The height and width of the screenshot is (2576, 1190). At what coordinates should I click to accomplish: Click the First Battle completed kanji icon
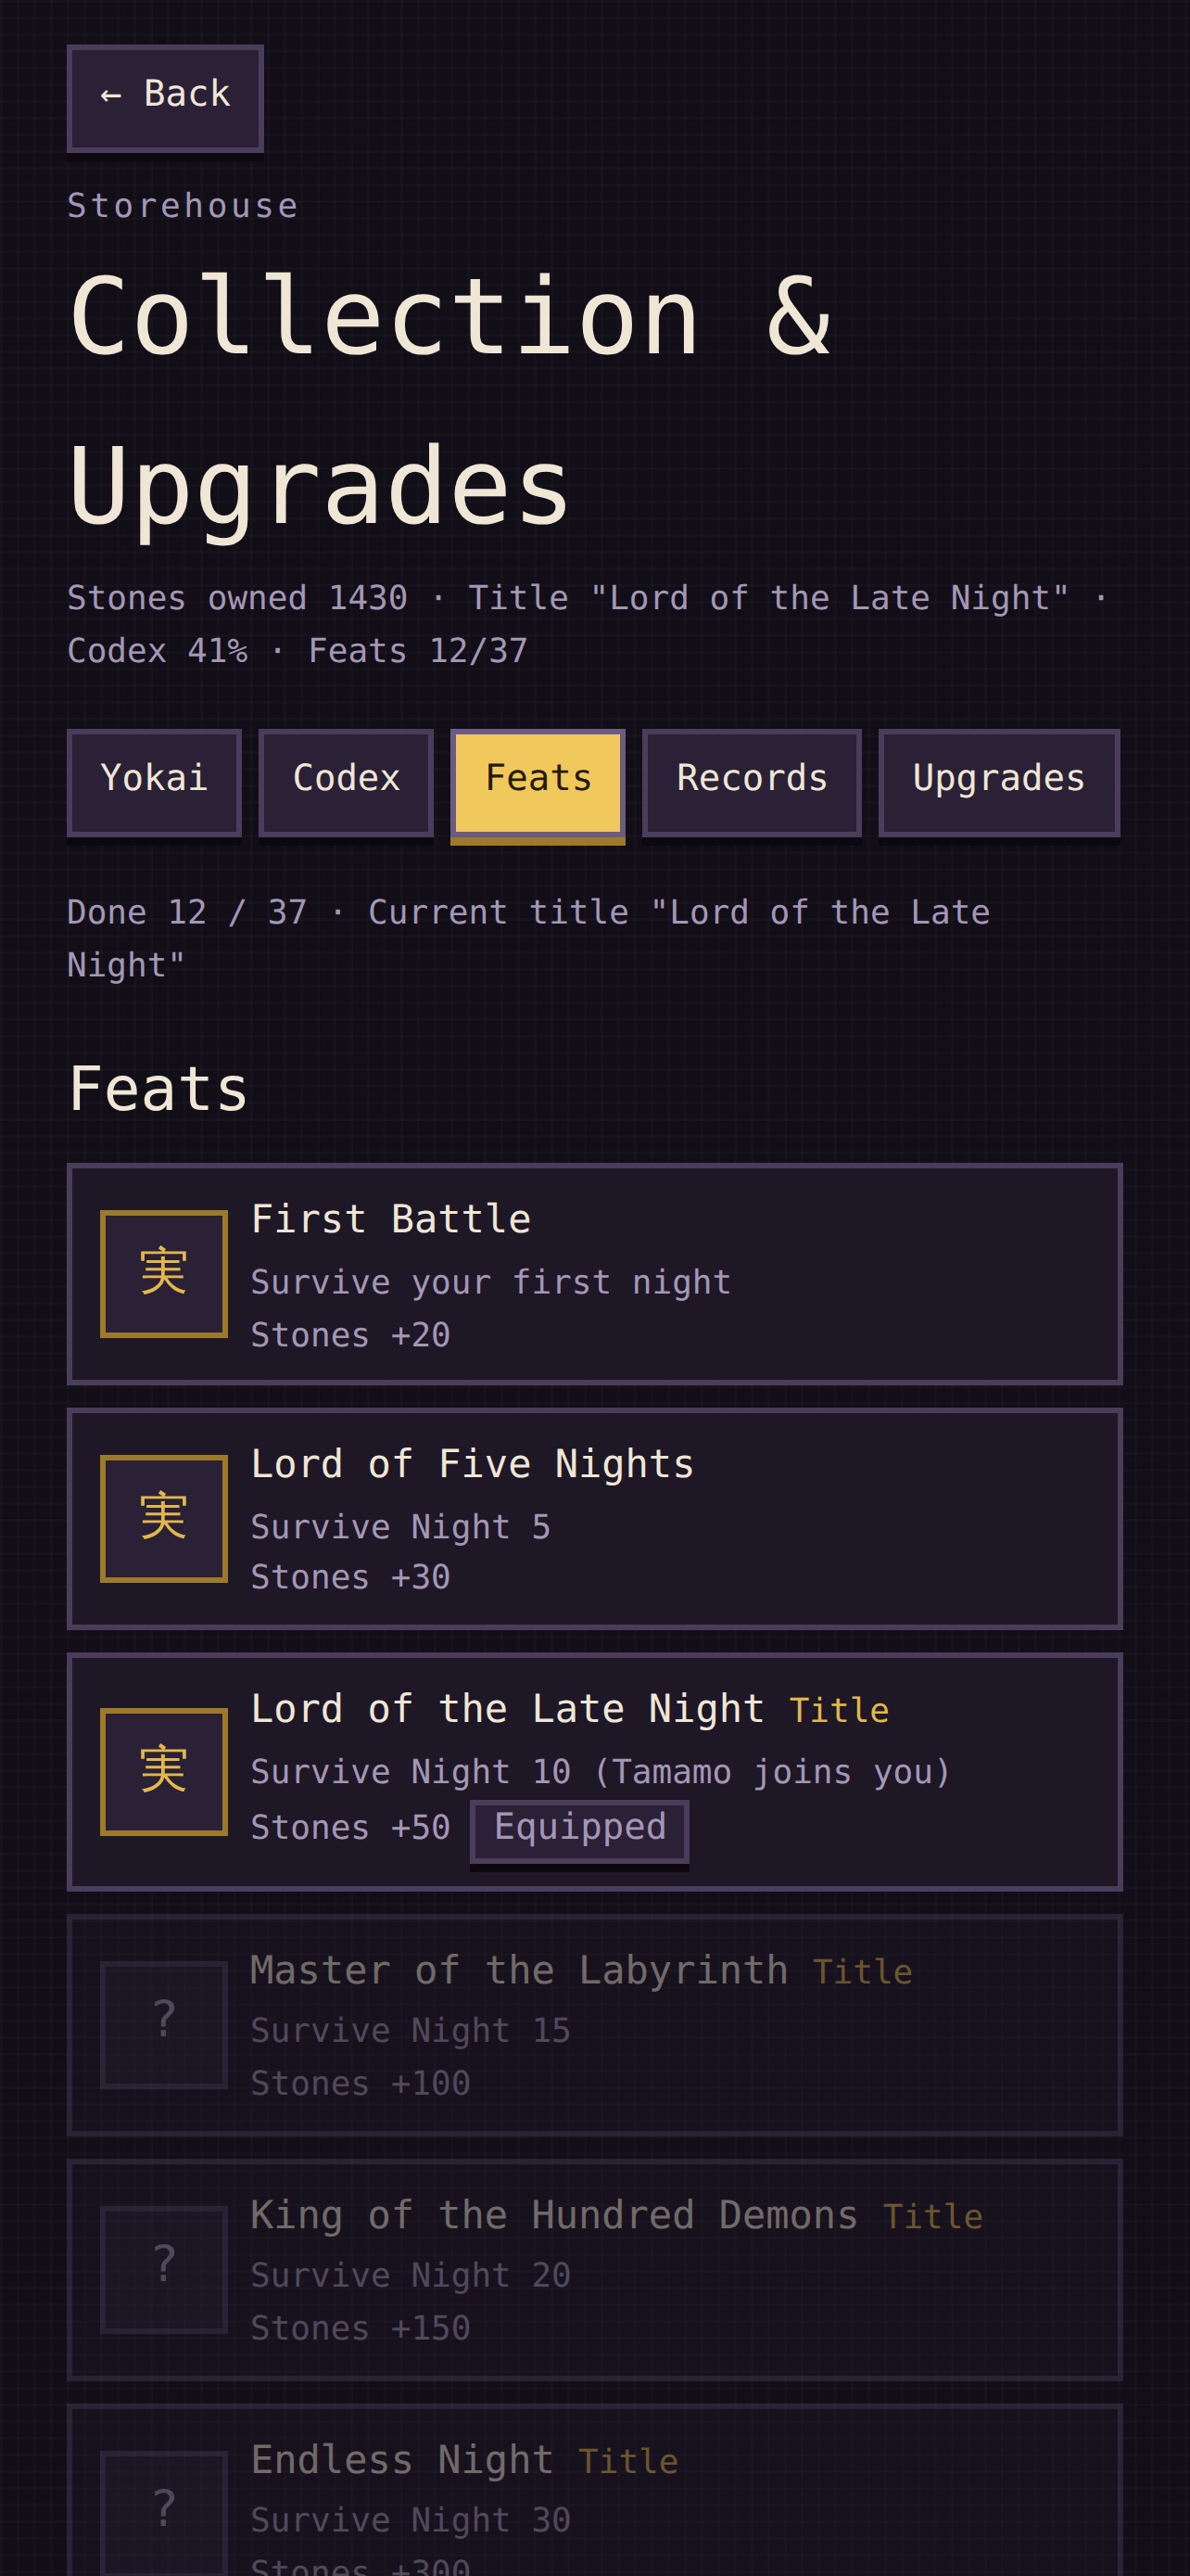(x=164, y=1273)
